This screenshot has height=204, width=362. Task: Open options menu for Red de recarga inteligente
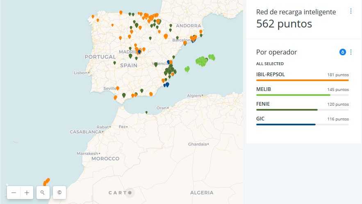coord(351,11)
